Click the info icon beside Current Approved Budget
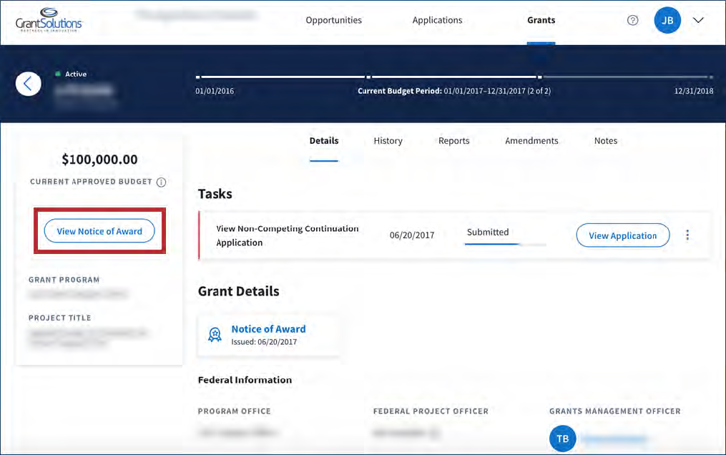Screen dimensions: 726x455 [161, 182]
